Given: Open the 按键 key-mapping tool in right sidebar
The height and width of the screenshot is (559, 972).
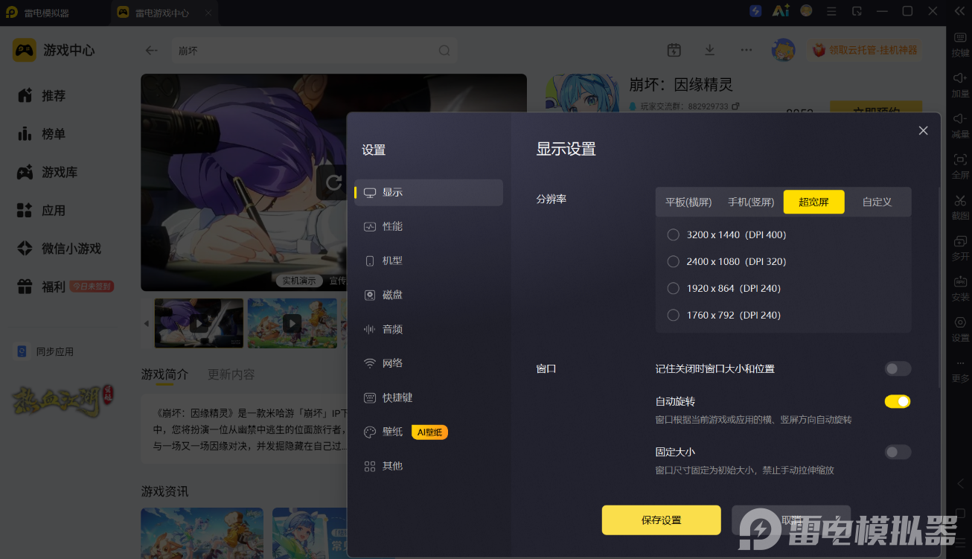Looking at the screenshot, I should tap(960, 45).
